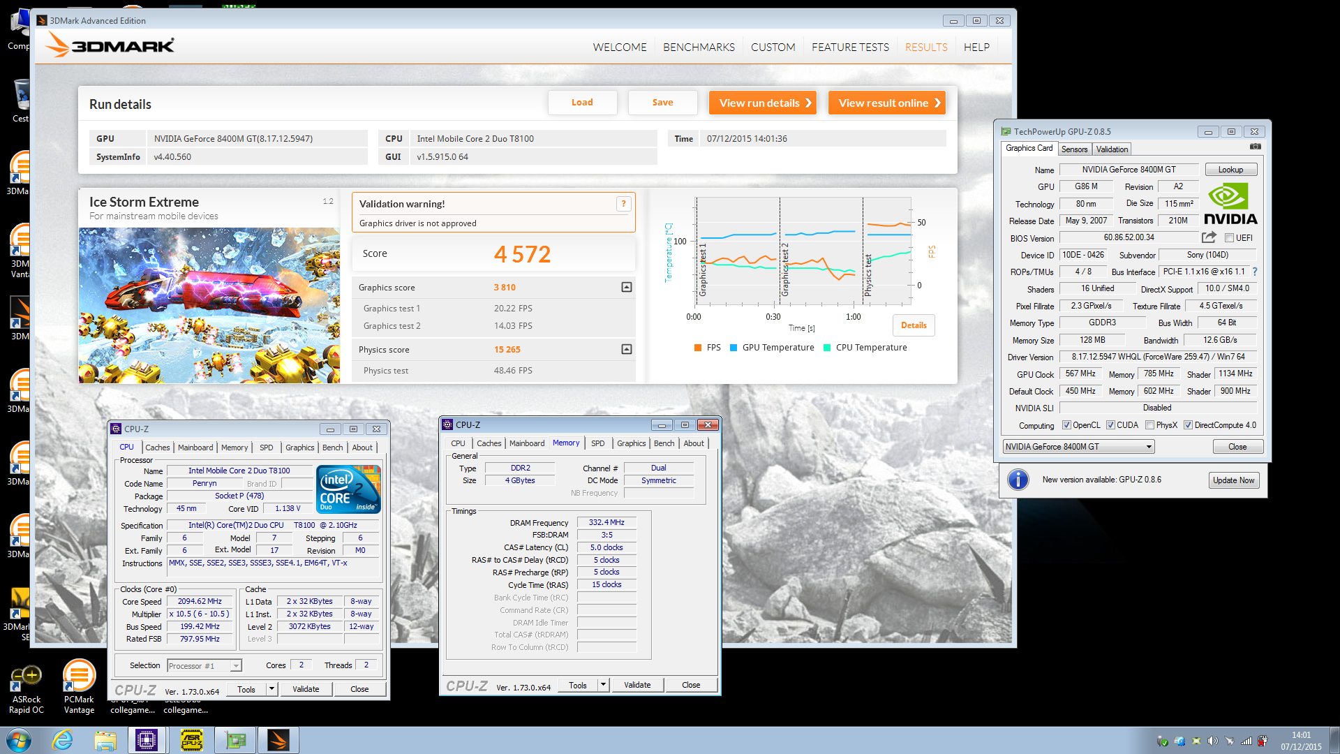
Task: Switch to the ASRock CPU-Z taskbar icon
Action: (191, 740)
